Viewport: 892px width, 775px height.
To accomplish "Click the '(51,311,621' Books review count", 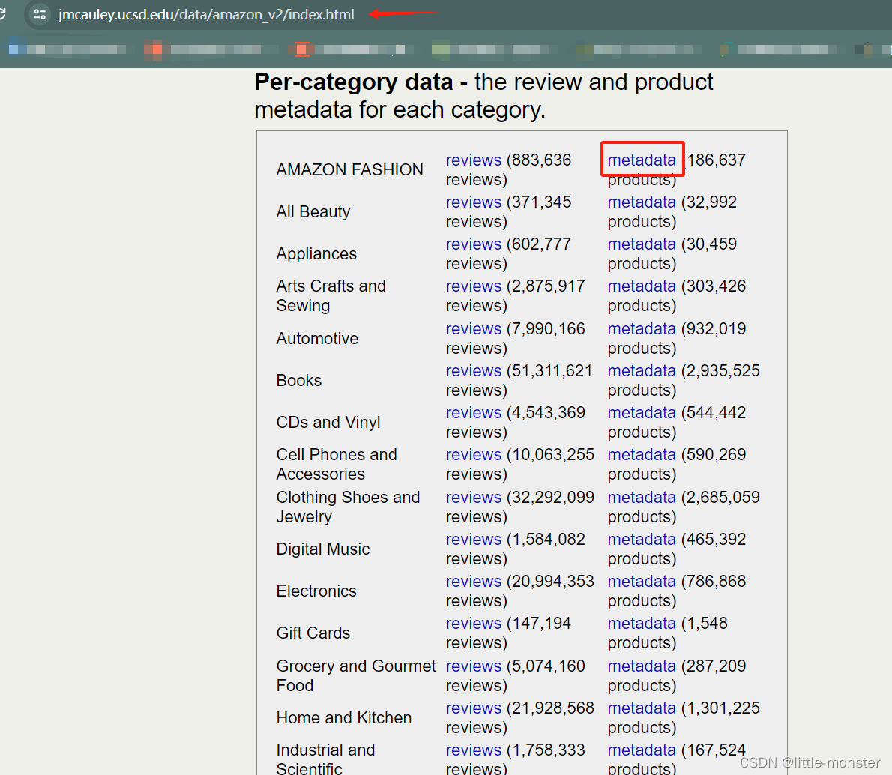I will pos(549,370).
